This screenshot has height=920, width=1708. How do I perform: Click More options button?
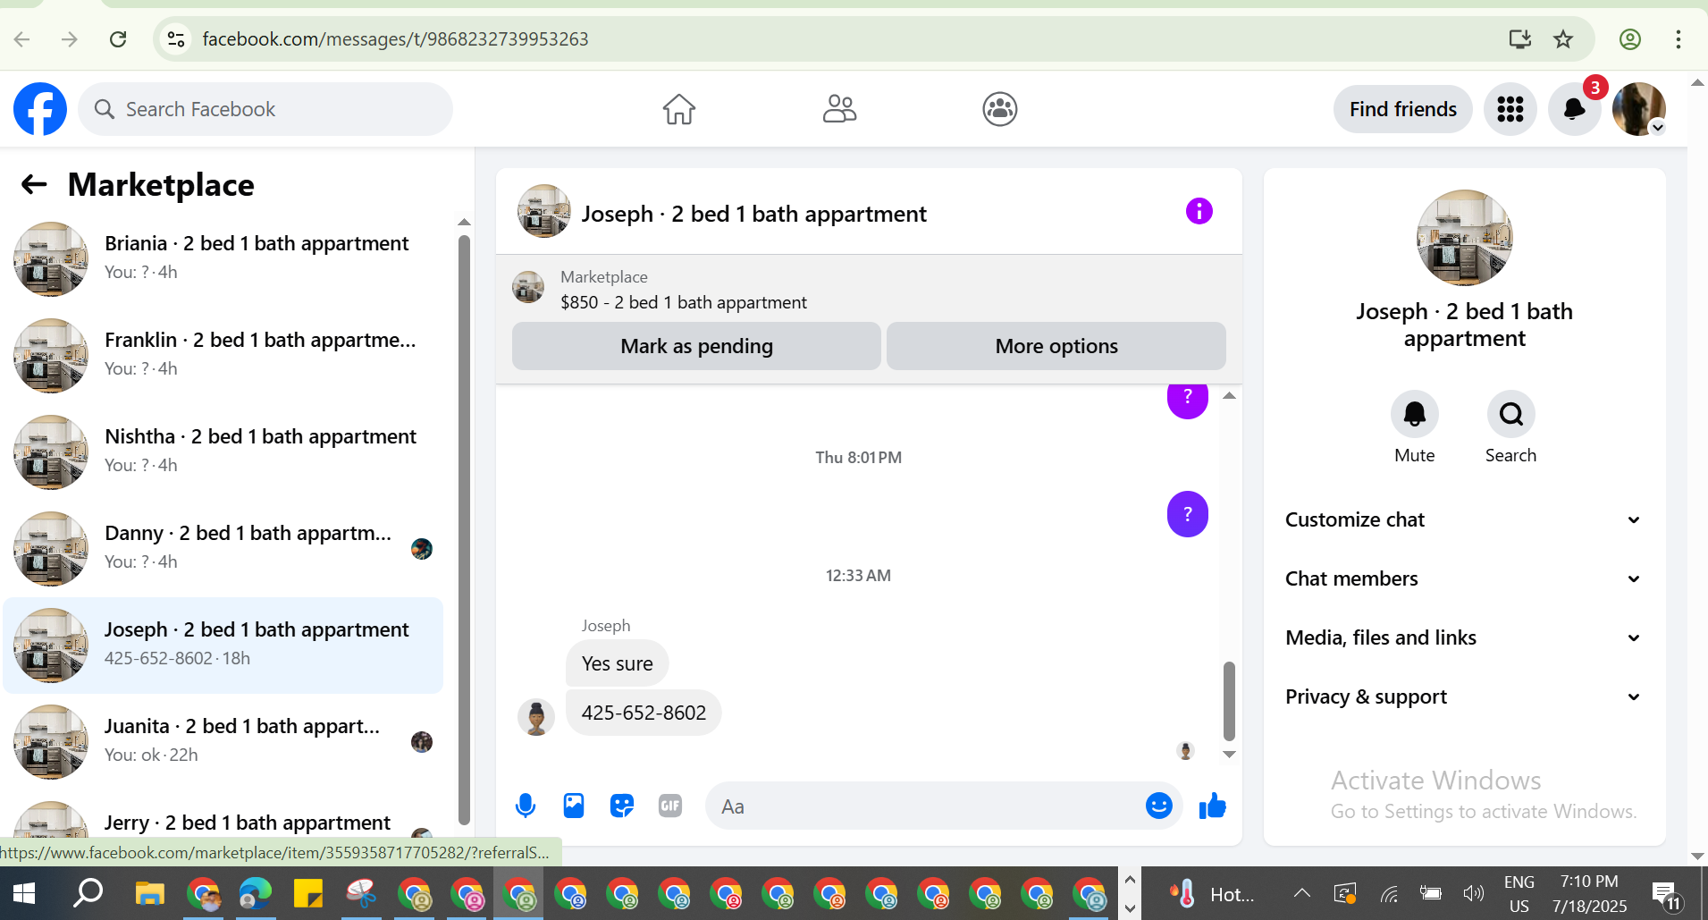[x=1056, y=346]
